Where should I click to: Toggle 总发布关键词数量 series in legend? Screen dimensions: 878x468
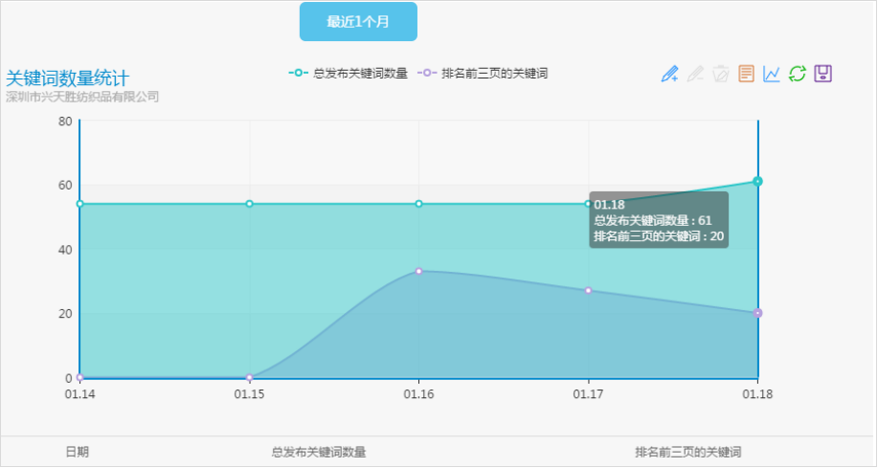(x=349, y=73)
